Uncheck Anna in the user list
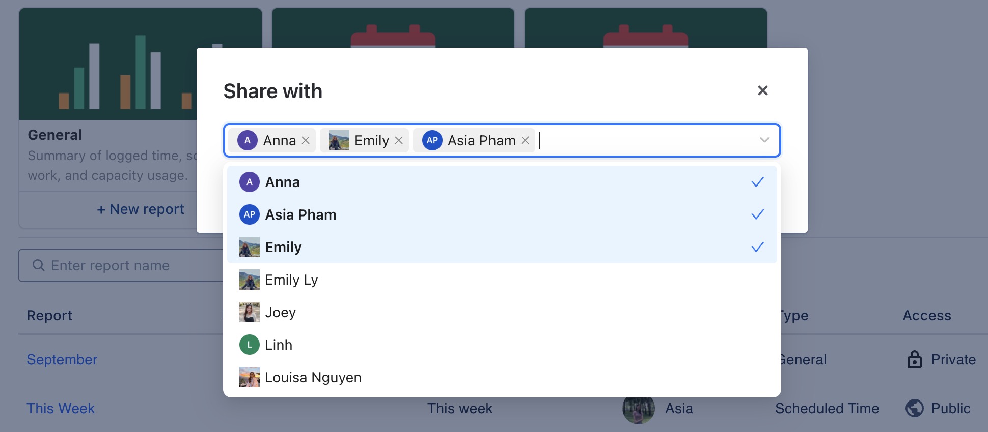 pyautogui.click(x=502, y=182)
